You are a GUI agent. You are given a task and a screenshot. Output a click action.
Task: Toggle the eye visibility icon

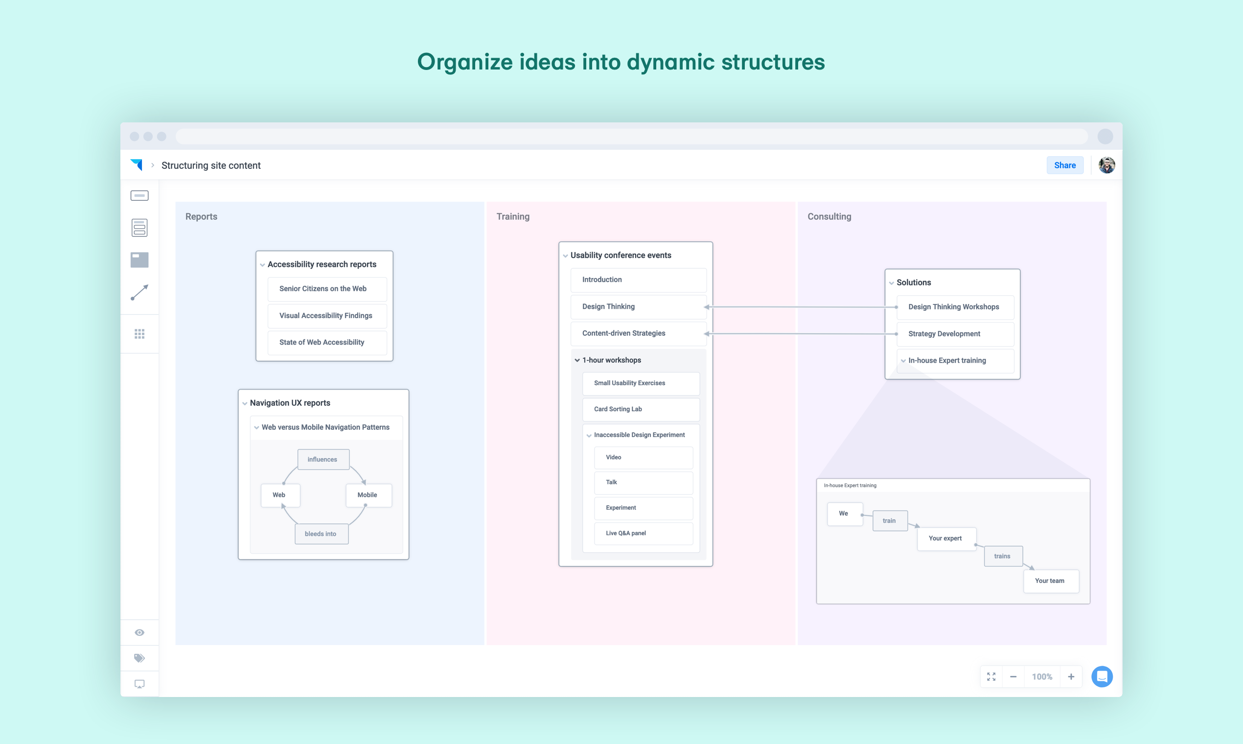pyautogui.click(x=139, y=632)
